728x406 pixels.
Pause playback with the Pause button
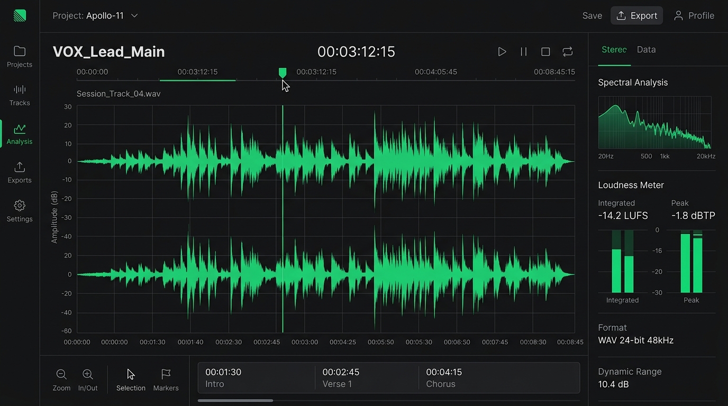click(x=524, y=52)
